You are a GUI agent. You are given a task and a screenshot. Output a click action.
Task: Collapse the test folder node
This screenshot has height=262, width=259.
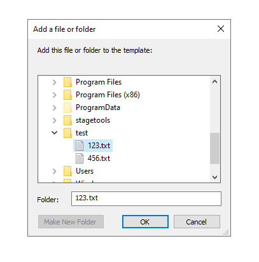point(55,133)
